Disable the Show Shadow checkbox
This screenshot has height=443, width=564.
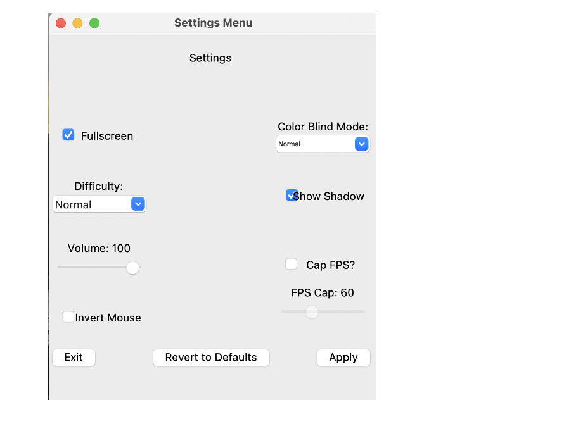291,196
